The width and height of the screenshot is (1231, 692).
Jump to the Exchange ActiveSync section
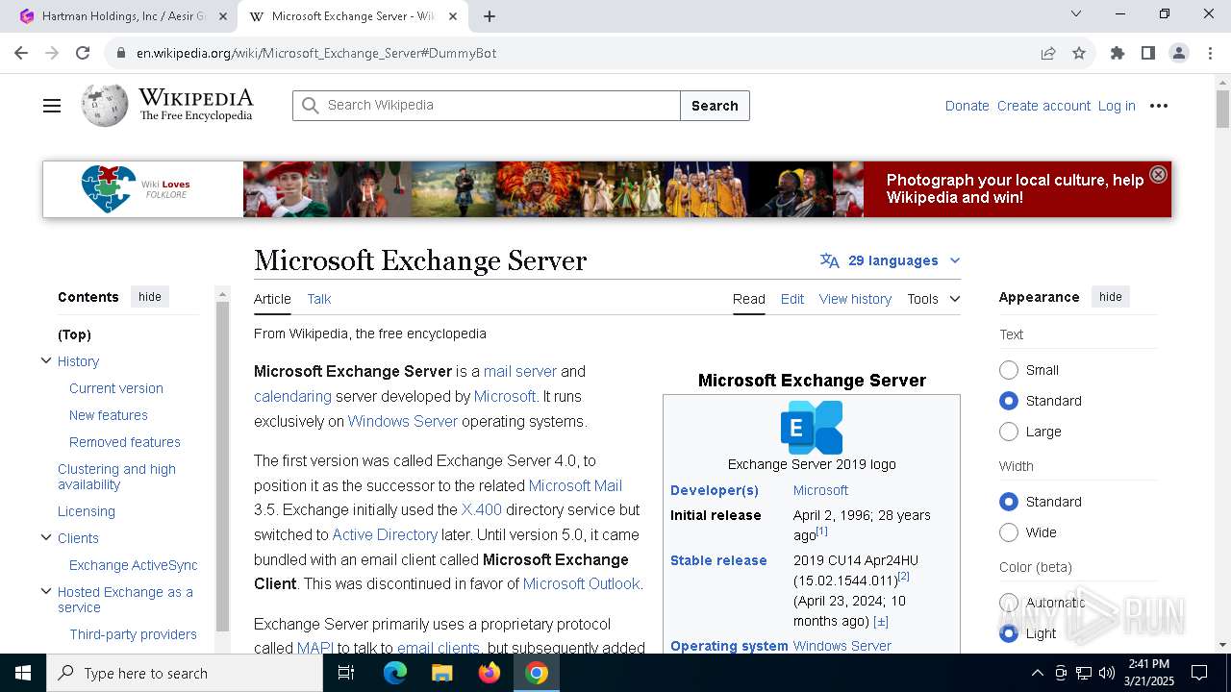[x=134, y=565]
